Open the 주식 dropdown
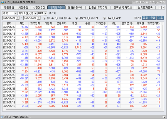 click(x=16, y=13)
